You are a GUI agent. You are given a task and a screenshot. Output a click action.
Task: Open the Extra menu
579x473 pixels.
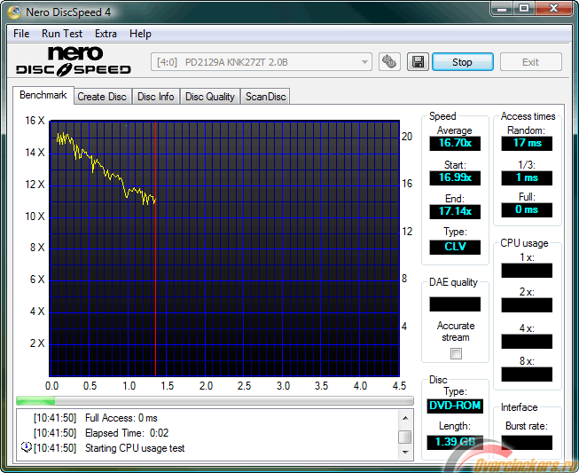pos(106,34)
